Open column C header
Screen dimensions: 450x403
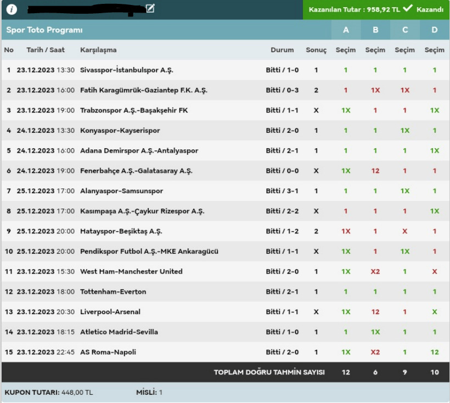coord(405,30)
